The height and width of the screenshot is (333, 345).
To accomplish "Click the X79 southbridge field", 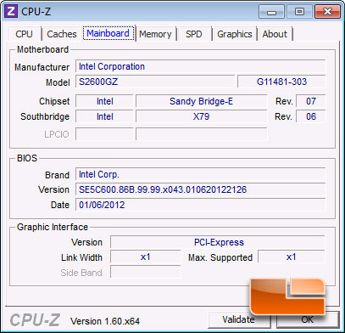I will tap(201, 116).
